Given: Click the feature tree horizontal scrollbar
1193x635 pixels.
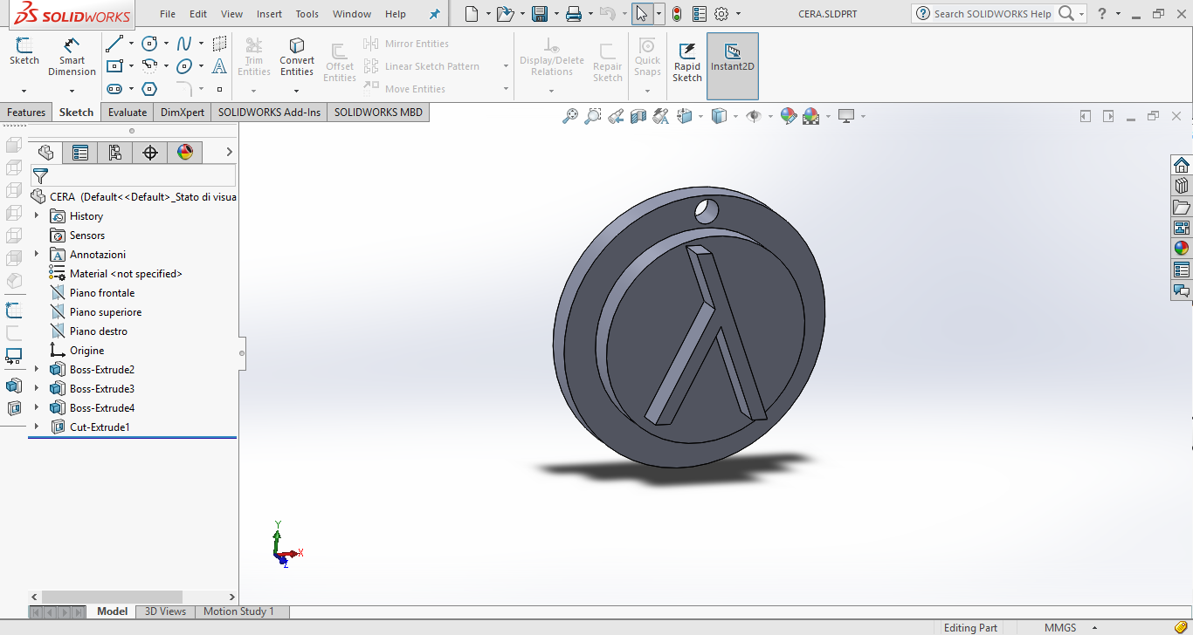Looking at the screenshot, I should (x=111, y=597).
